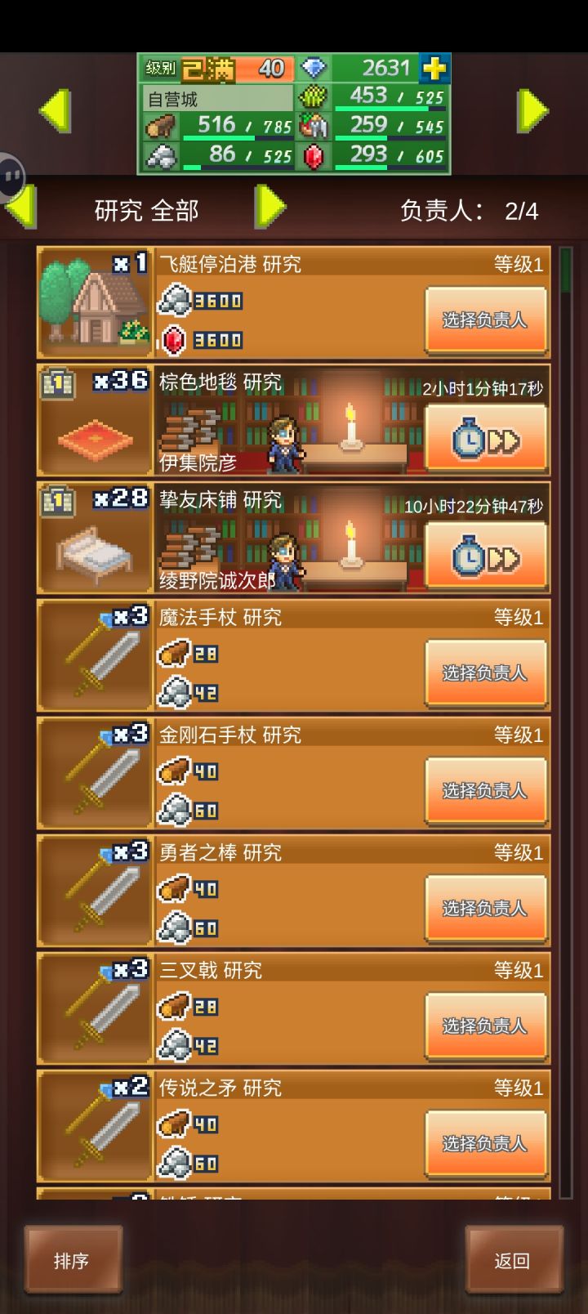The image size is (588, 1314).
Task: Go to next town with right arrow
Action: coord(533,110)
